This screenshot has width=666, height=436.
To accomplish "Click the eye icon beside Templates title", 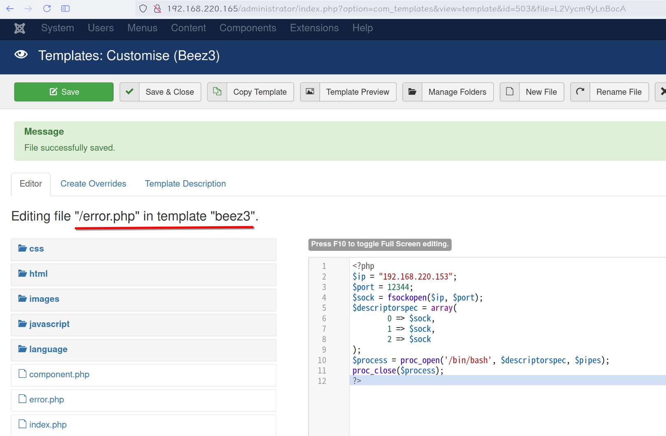I will pos(21,55).
